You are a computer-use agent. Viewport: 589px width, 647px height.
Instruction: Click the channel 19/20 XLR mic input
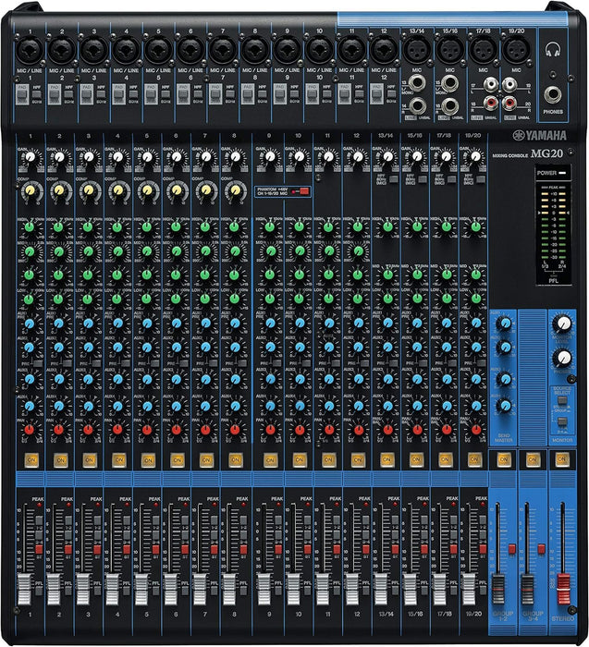tap(513, 52)
